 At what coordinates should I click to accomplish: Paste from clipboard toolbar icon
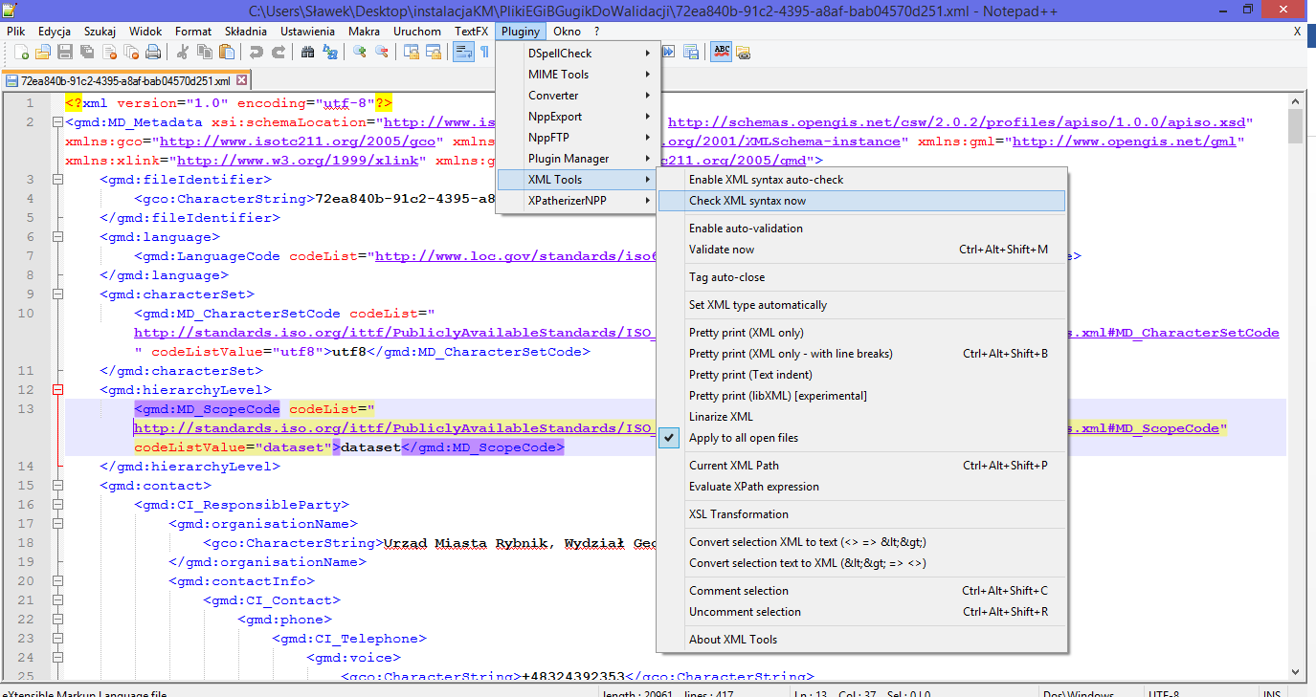226,52
